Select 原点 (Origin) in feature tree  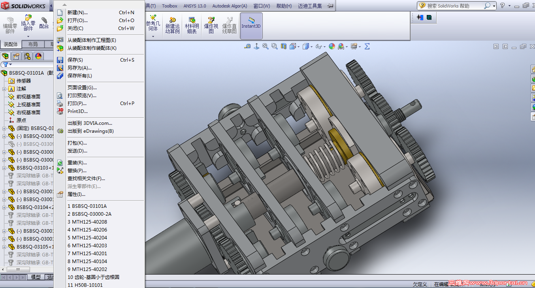[x=21, y=120]
